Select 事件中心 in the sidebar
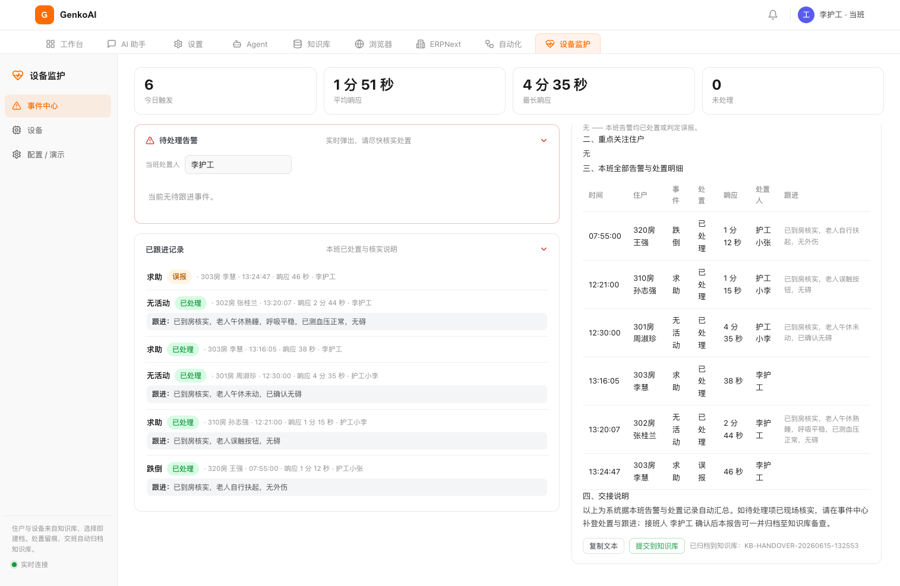Image resolution: width=900 pixels, height=586 pixels. (x=58, y=106)
